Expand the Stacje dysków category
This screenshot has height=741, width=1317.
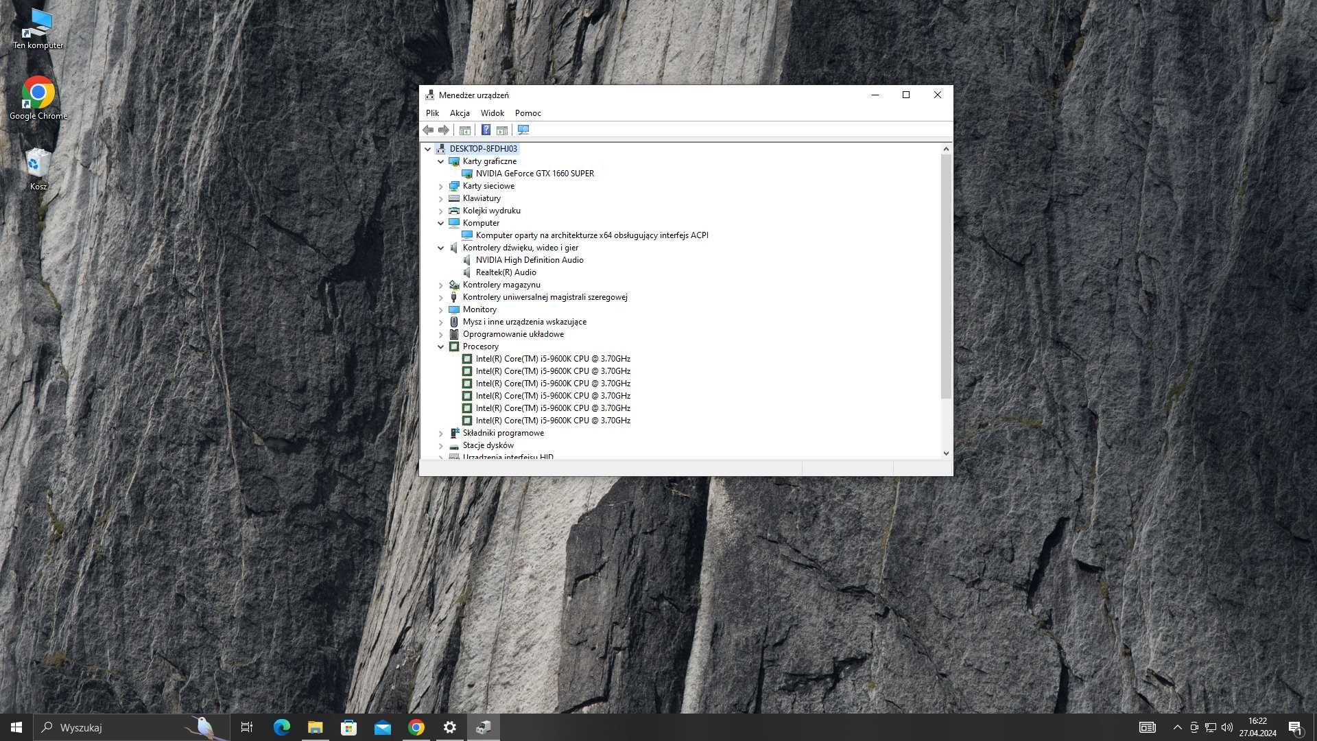(440, 445)
